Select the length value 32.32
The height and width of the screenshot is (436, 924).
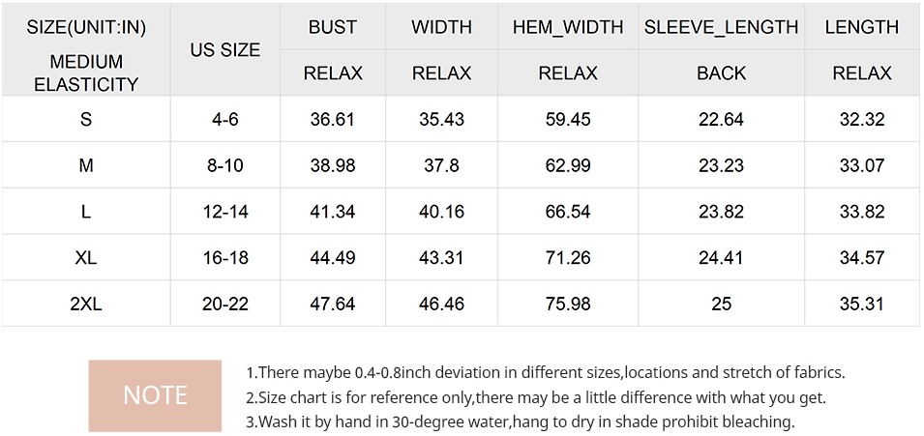point(861,119)
